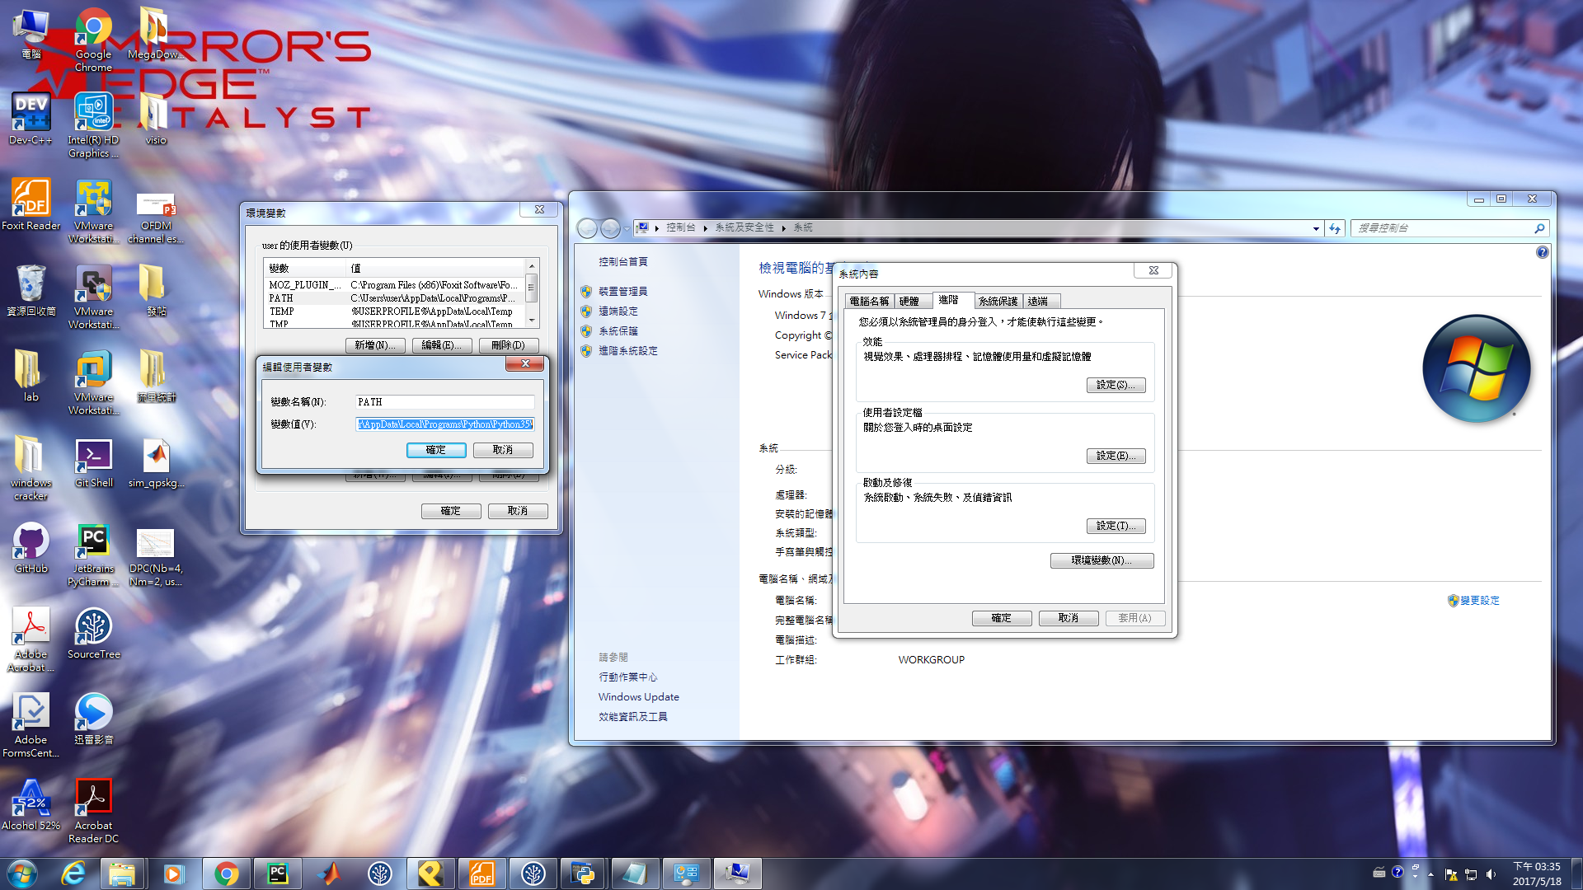
Task: Switch to 系統保護 tab
Action: tap(998, 302)
